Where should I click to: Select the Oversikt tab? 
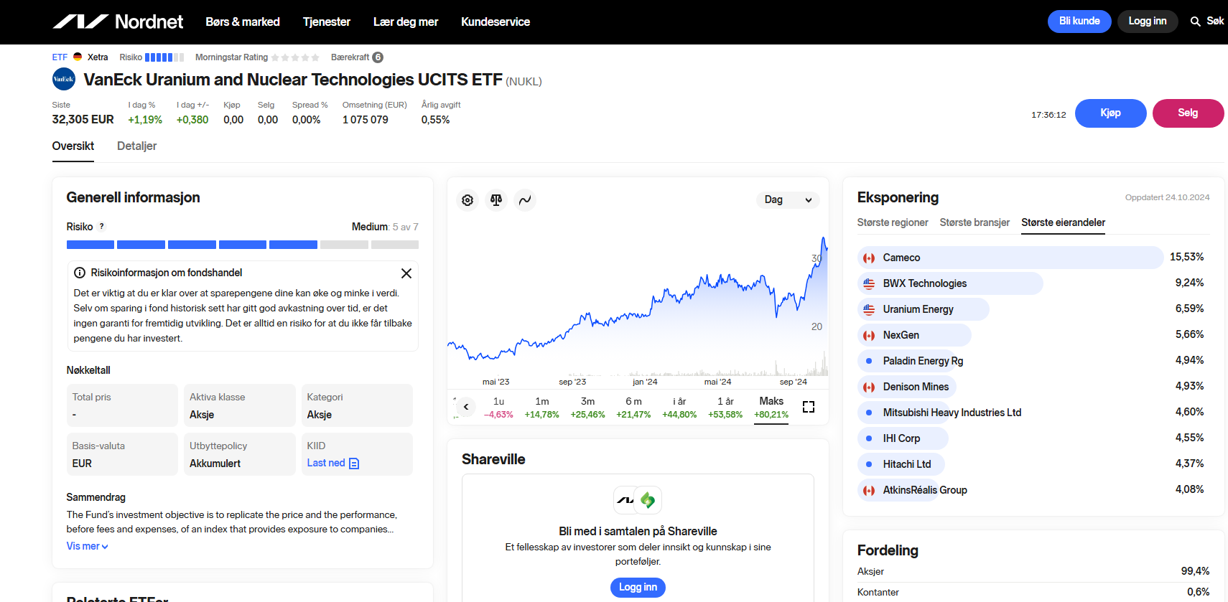[73, 146]
